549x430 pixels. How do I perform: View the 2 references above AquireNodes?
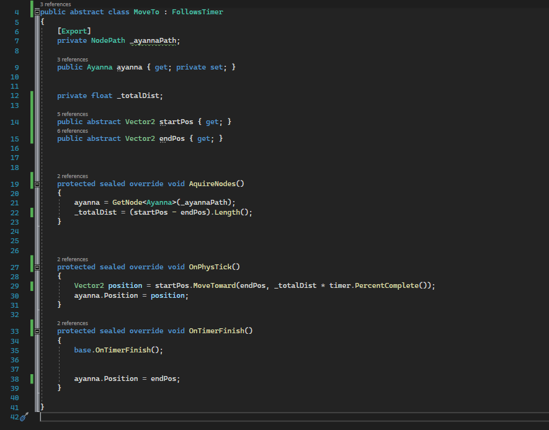pos(72,176)
